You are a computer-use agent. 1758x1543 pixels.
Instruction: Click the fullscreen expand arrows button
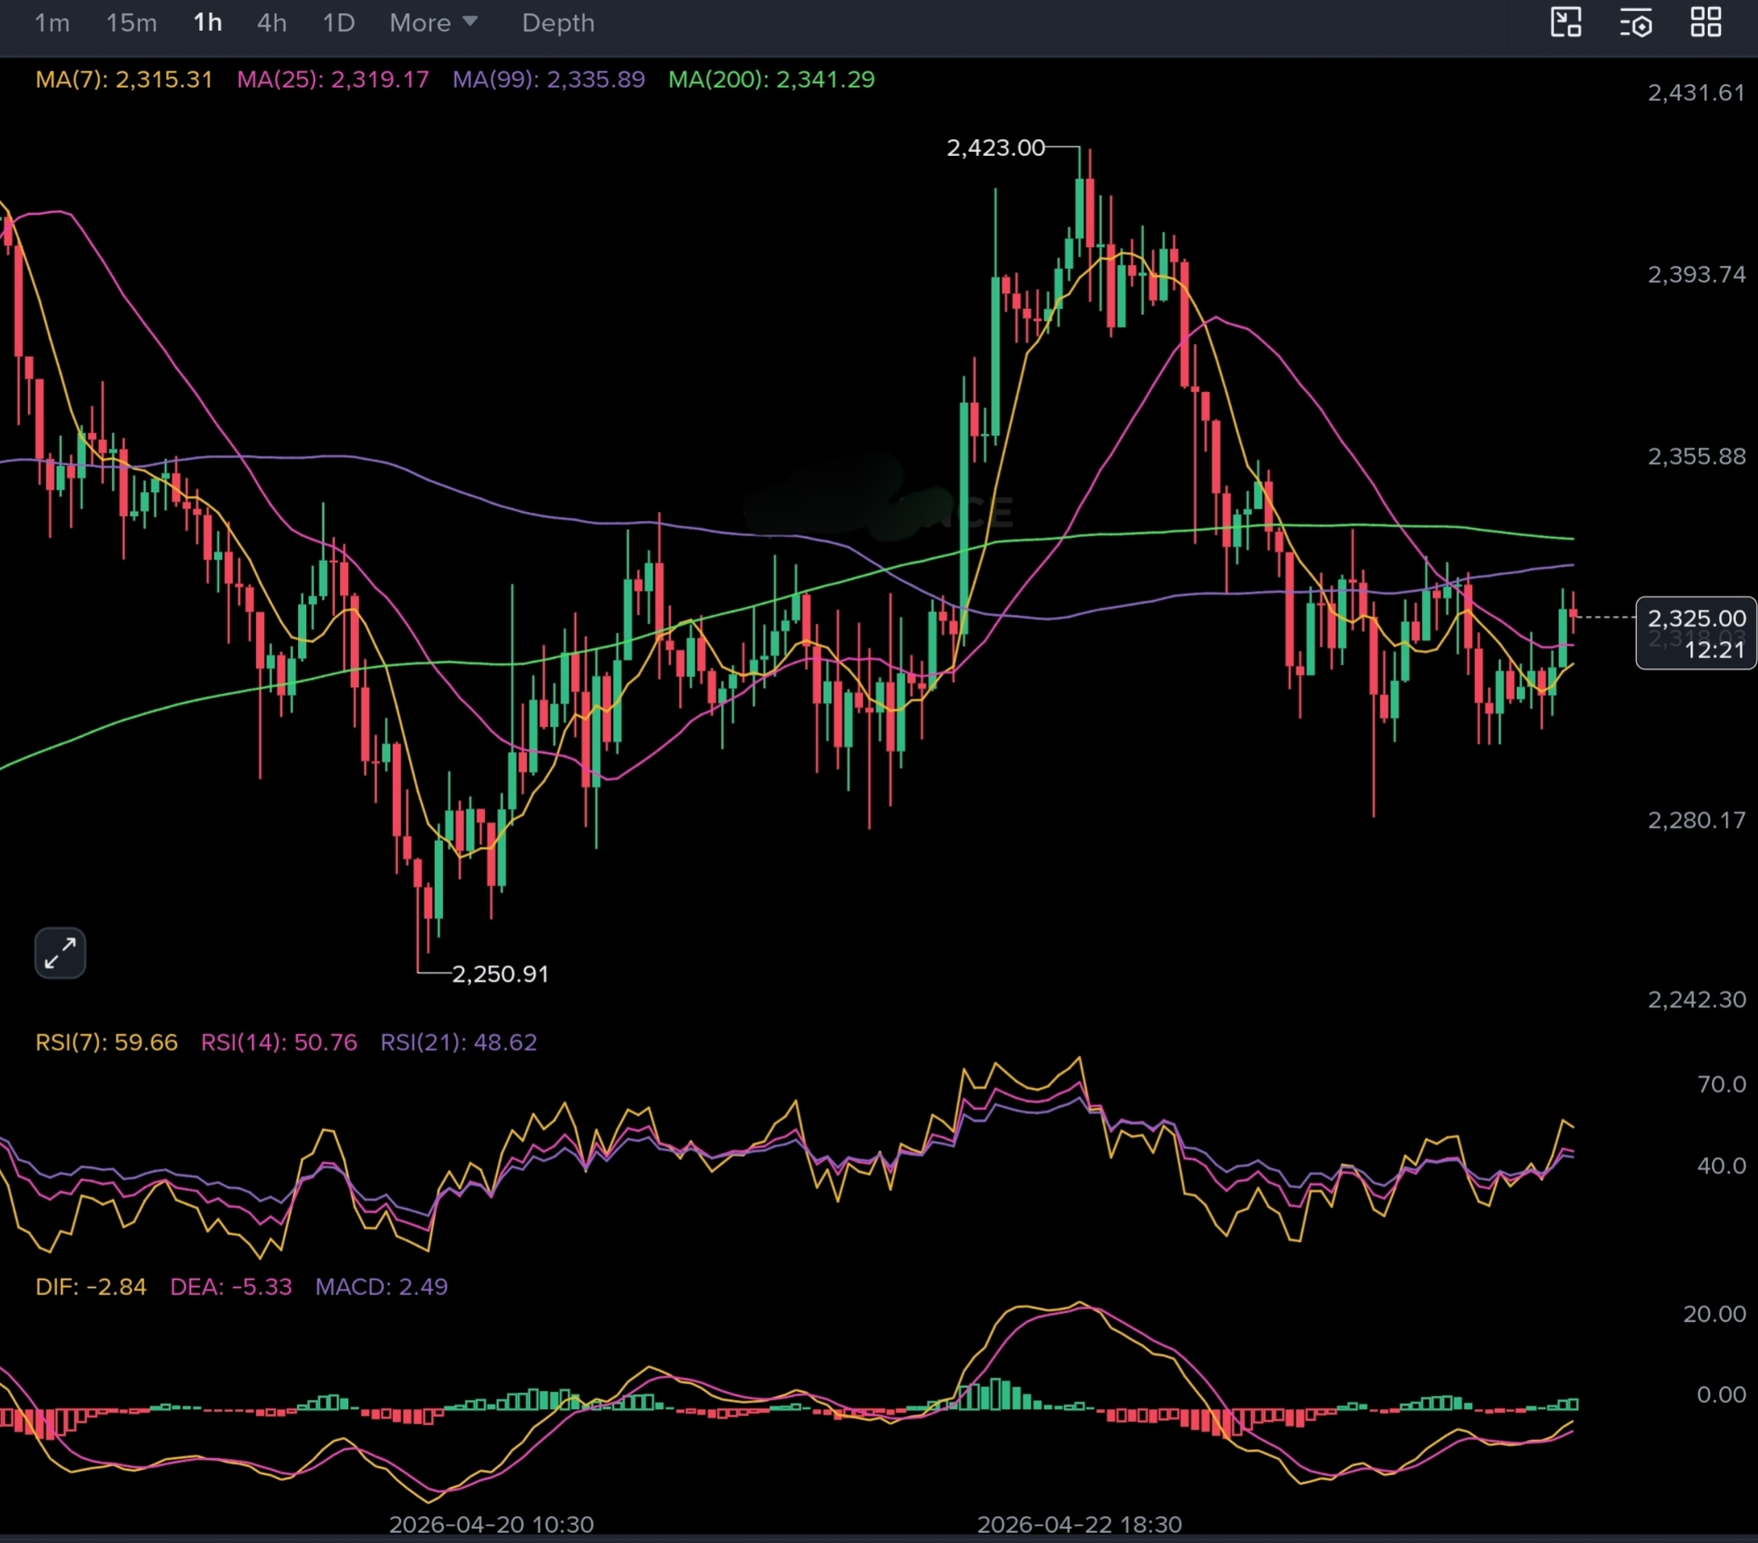(x=60, y=953)
